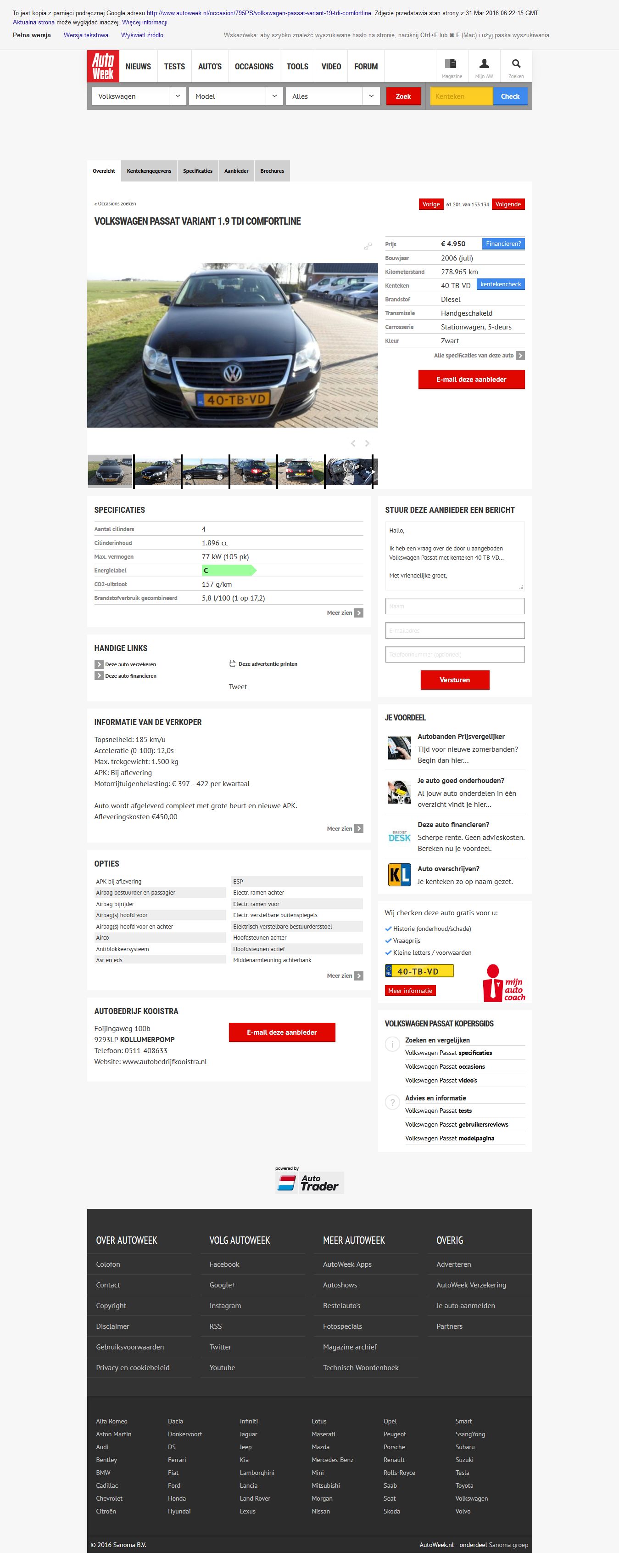
Task: Select the first car photo thumbnail
Action: click(x=110, y=471)
